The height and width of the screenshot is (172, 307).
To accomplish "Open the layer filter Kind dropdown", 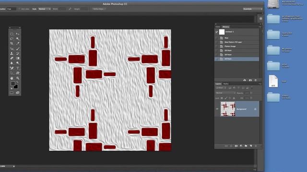I will (221, 88).
